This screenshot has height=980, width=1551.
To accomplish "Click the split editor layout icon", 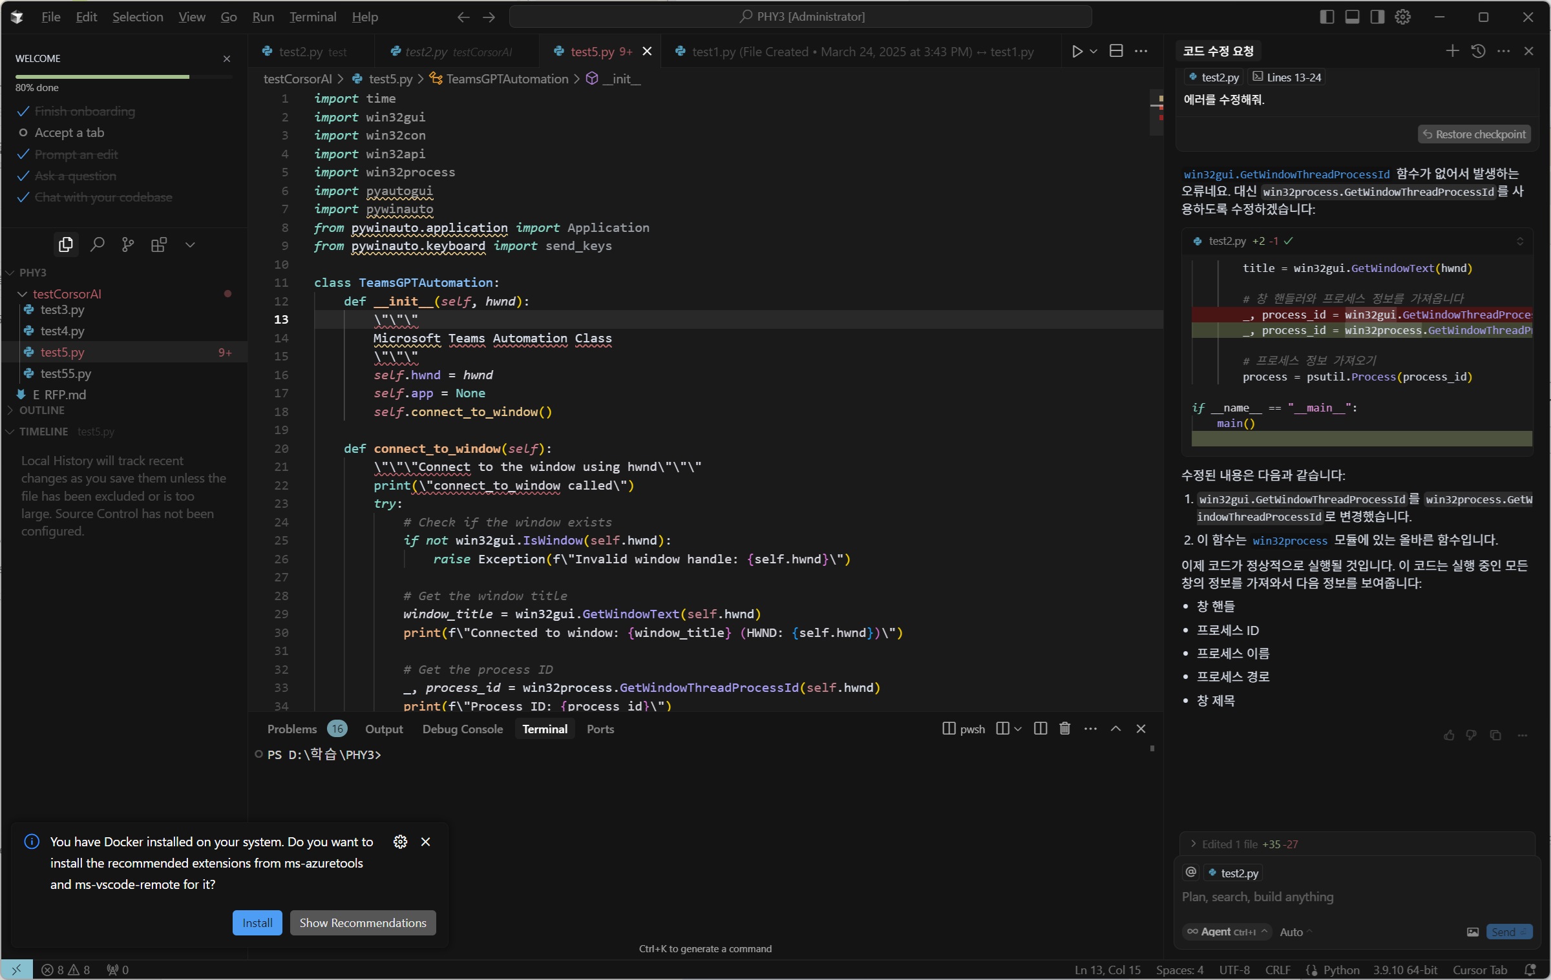I will click(x=1116, y=52).
